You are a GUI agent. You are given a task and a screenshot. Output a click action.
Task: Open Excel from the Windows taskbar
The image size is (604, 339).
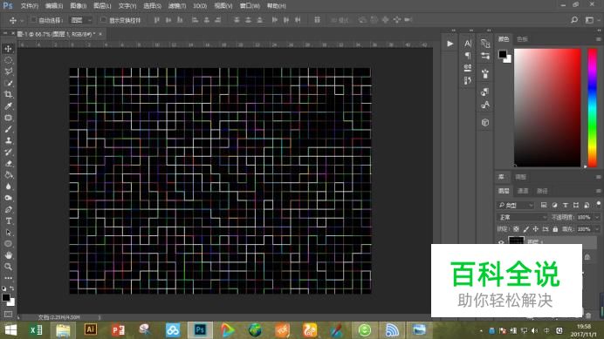point(36,329)
